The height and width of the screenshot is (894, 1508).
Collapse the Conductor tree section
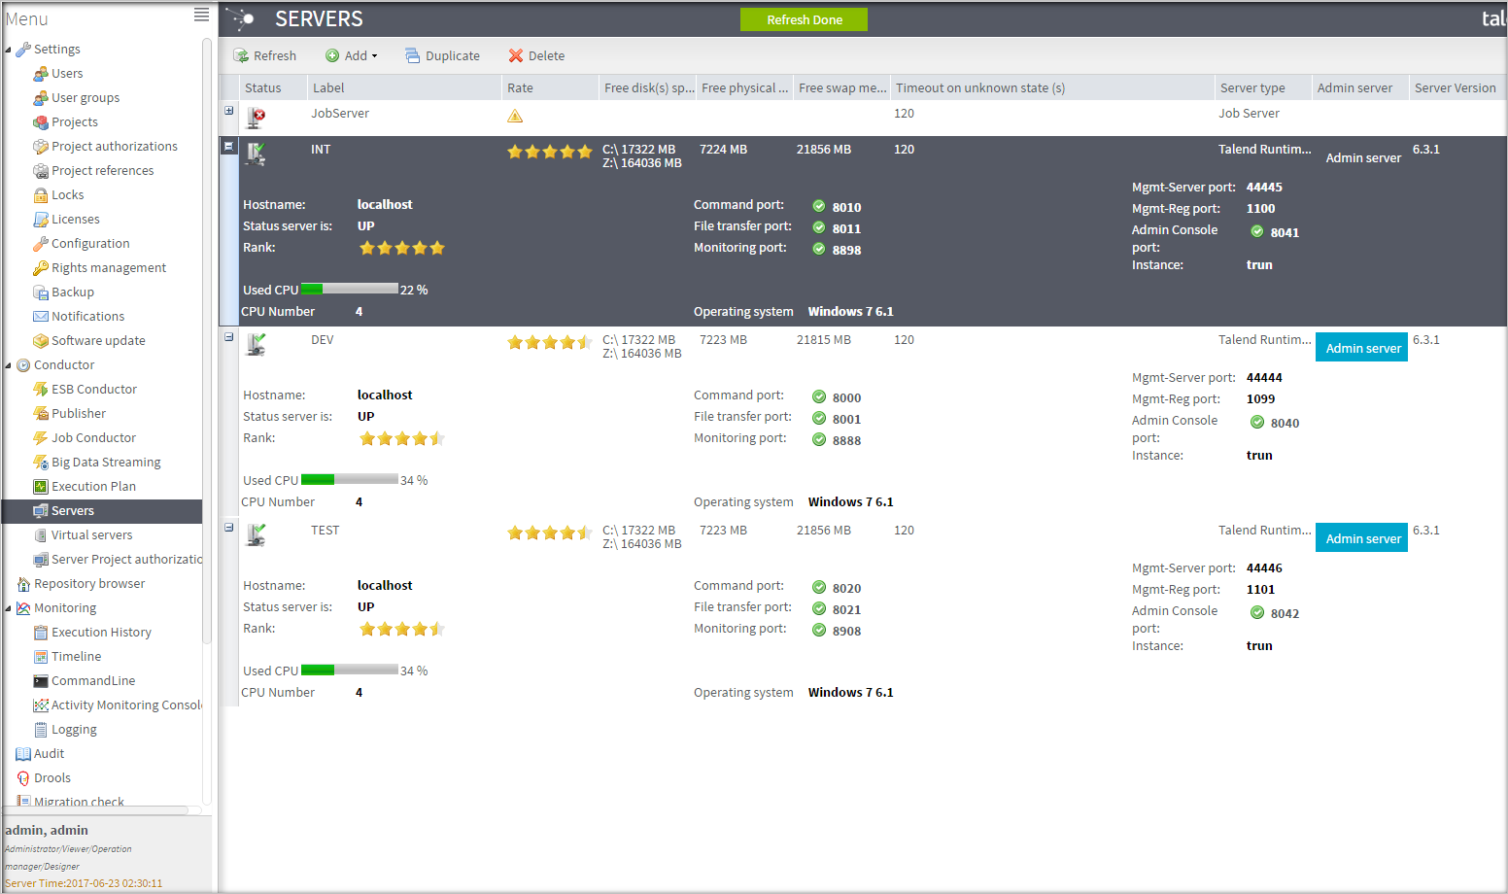[x=9, y=366]
